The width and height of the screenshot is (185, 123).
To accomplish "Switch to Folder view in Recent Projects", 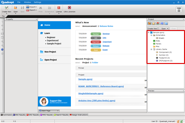I will point(95,62).
